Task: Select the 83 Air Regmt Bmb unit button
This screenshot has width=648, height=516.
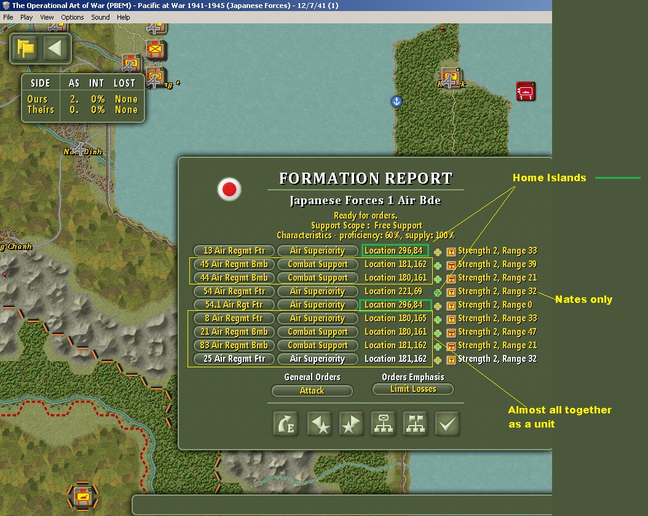Action: pos(234,345)
